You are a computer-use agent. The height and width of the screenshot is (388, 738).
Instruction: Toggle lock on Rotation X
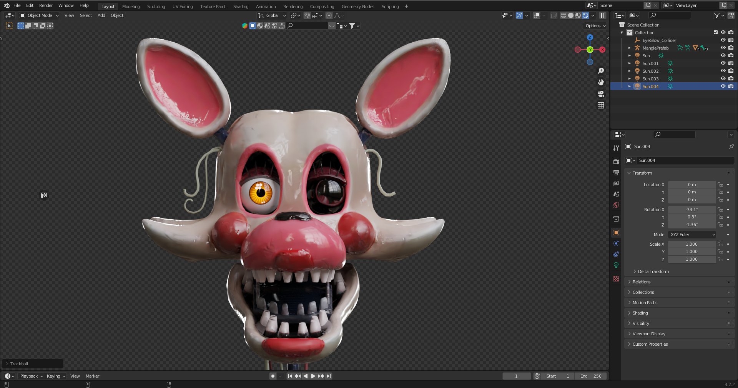click(x=720, y=210)
